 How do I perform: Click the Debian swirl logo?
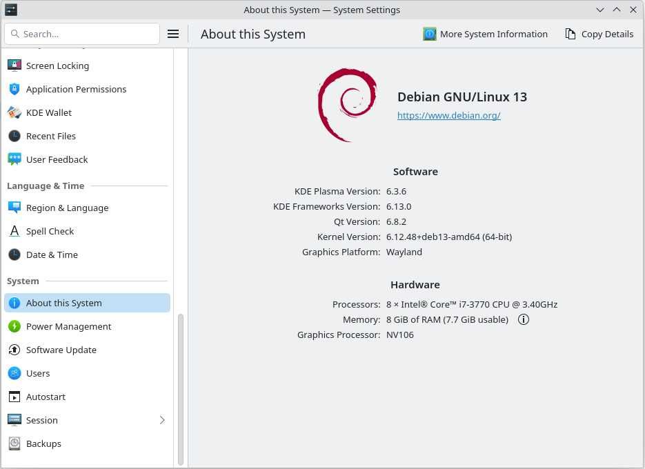[348, 106]
